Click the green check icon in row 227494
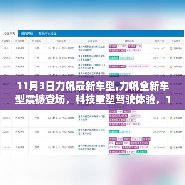This screenshot has height=185, width=185. (171, 58)
